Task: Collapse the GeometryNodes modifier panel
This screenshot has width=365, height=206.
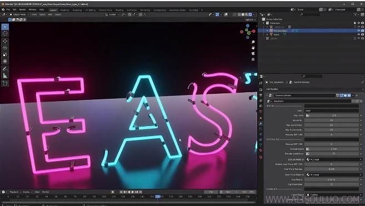Action: pyautogui.click(x=267, y=96)
